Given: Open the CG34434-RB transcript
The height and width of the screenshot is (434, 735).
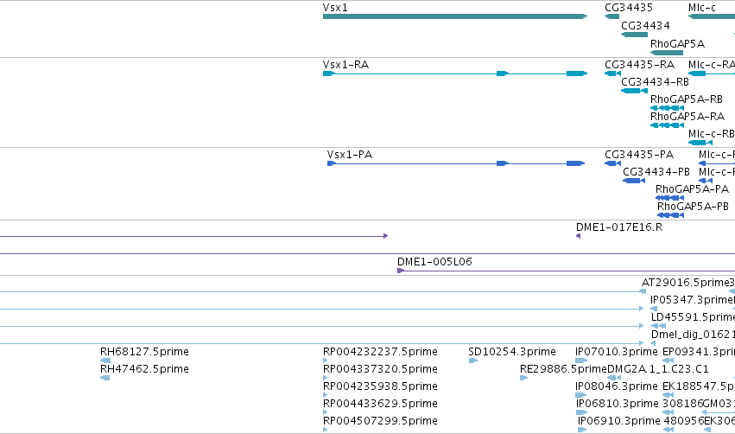Looking at the screenshot, I should [634, 91].
